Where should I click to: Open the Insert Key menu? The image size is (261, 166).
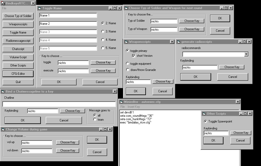click(x=134, y=107)
